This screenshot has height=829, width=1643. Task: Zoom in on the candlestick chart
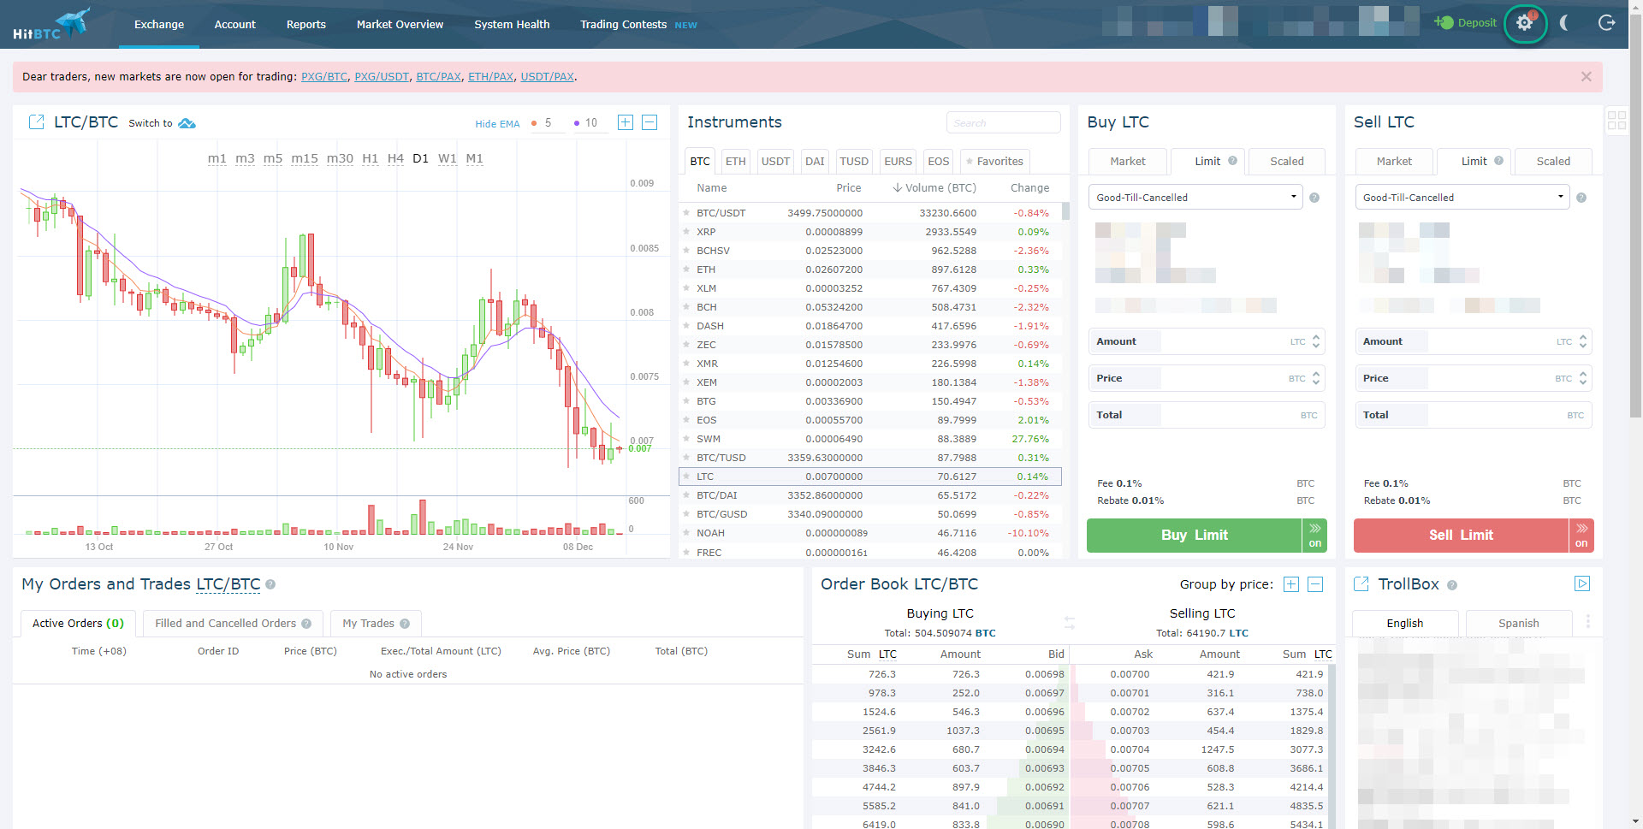pos(625,122)
